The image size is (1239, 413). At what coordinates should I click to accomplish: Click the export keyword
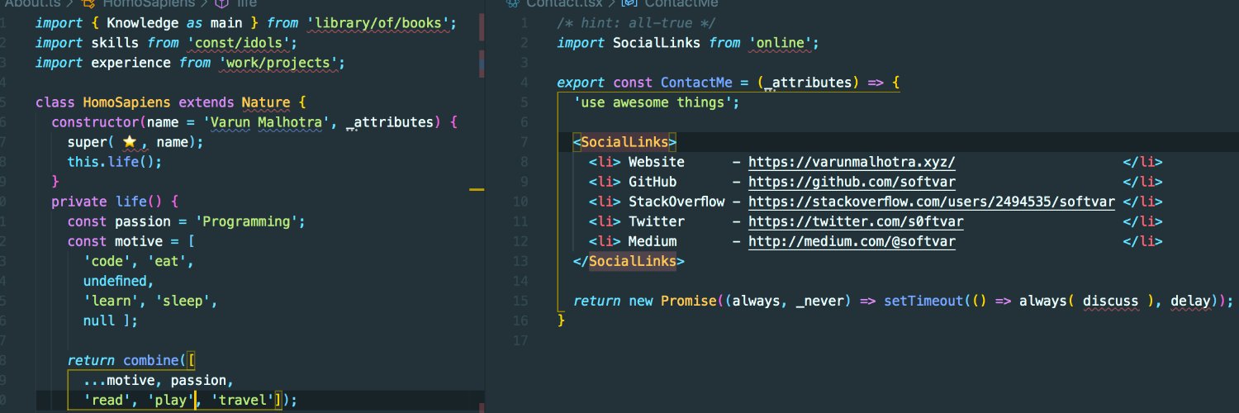(582, 83)
